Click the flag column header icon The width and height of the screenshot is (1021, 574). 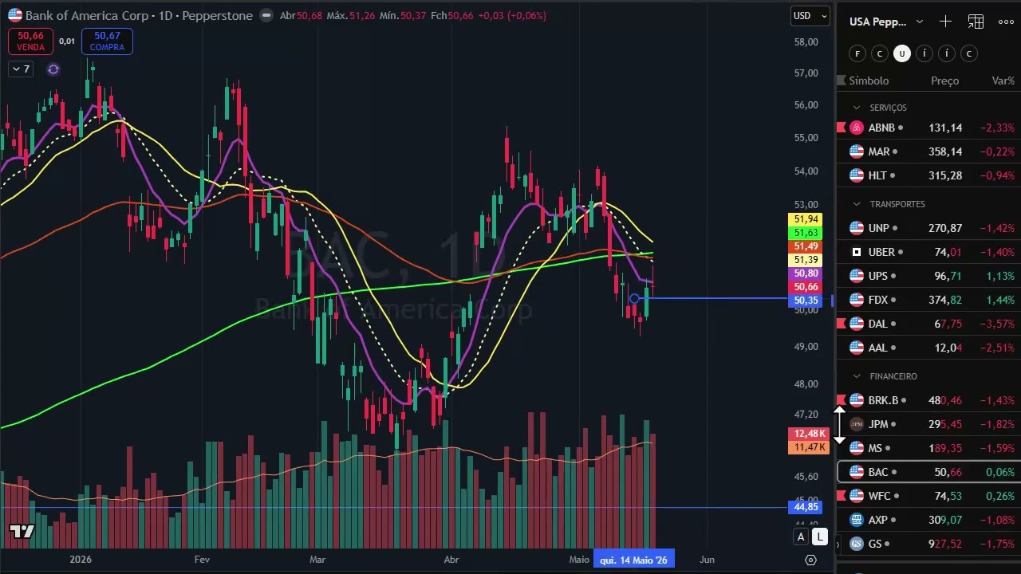(840, 81)
